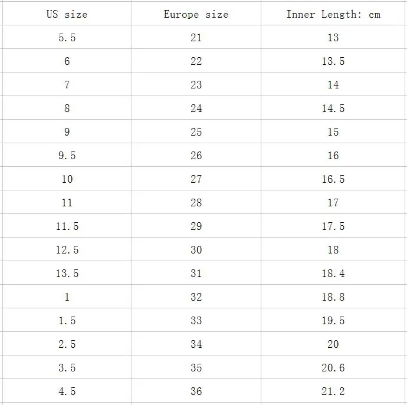Select the US size 4.5 cell

(x=67, y=391)
